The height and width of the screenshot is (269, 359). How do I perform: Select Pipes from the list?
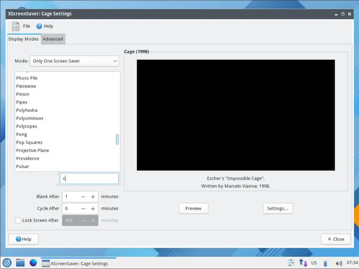(67, 102)
